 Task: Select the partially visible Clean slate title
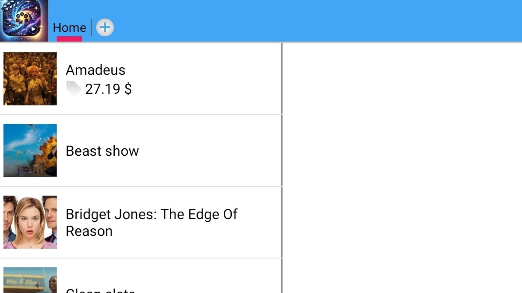(x=100, y=290)
